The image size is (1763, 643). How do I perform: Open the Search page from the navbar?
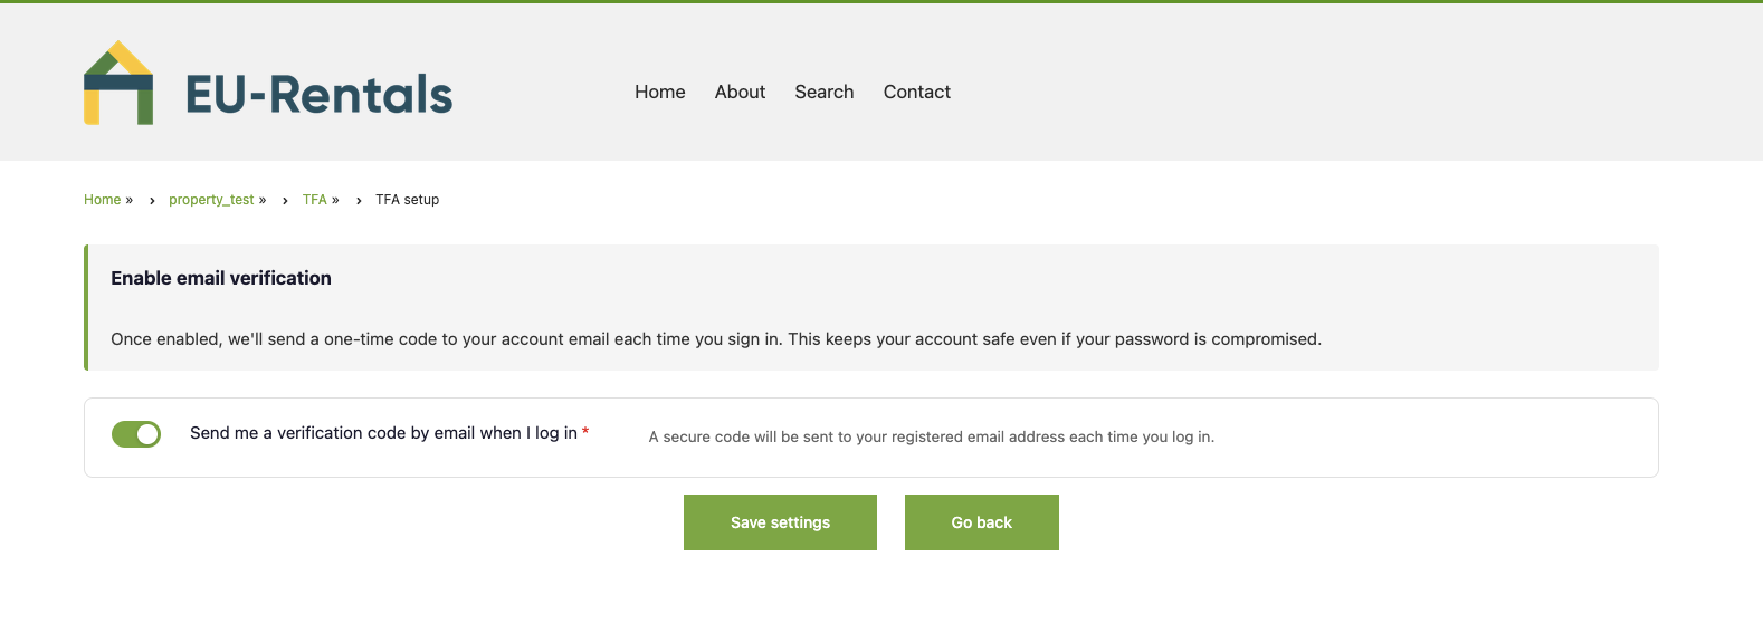point(824,92)
